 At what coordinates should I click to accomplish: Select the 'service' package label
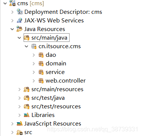tap(55, 72)
